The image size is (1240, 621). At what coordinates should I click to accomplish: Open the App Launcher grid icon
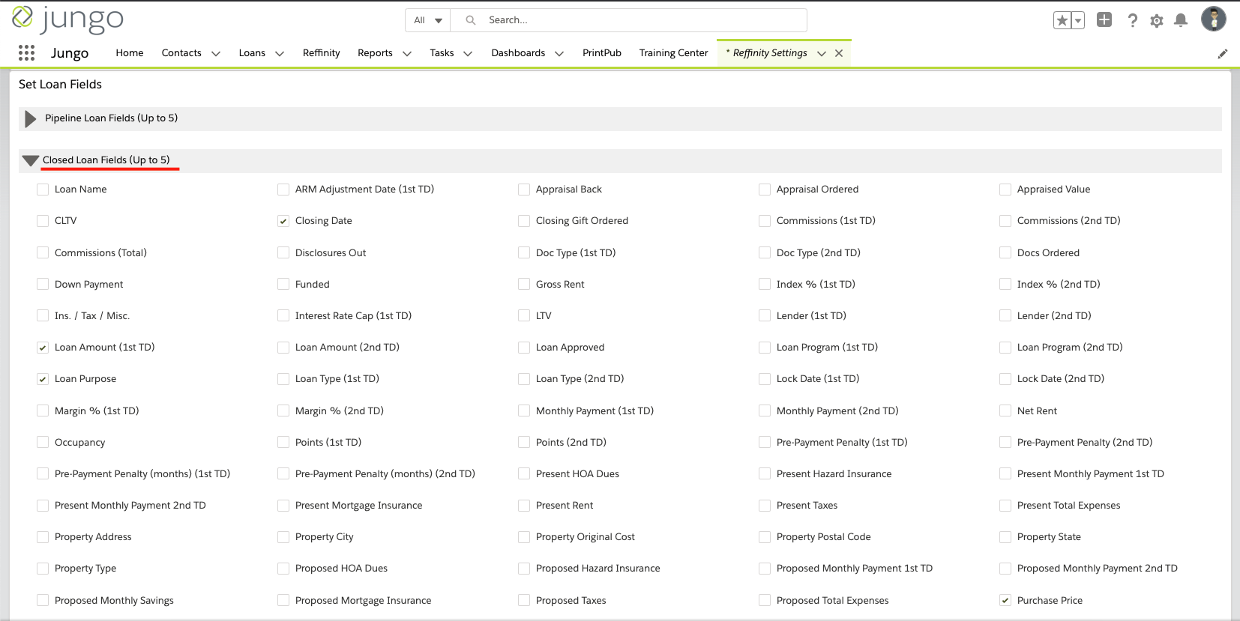26,52
